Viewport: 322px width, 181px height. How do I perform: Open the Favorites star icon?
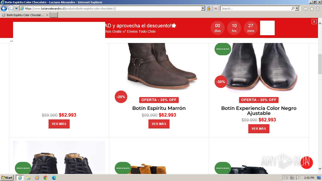(x=312, y=9)
